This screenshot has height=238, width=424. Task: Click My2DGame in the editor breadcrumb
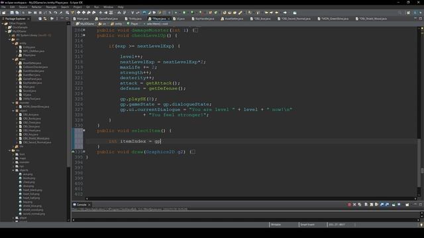coord(85,24)
